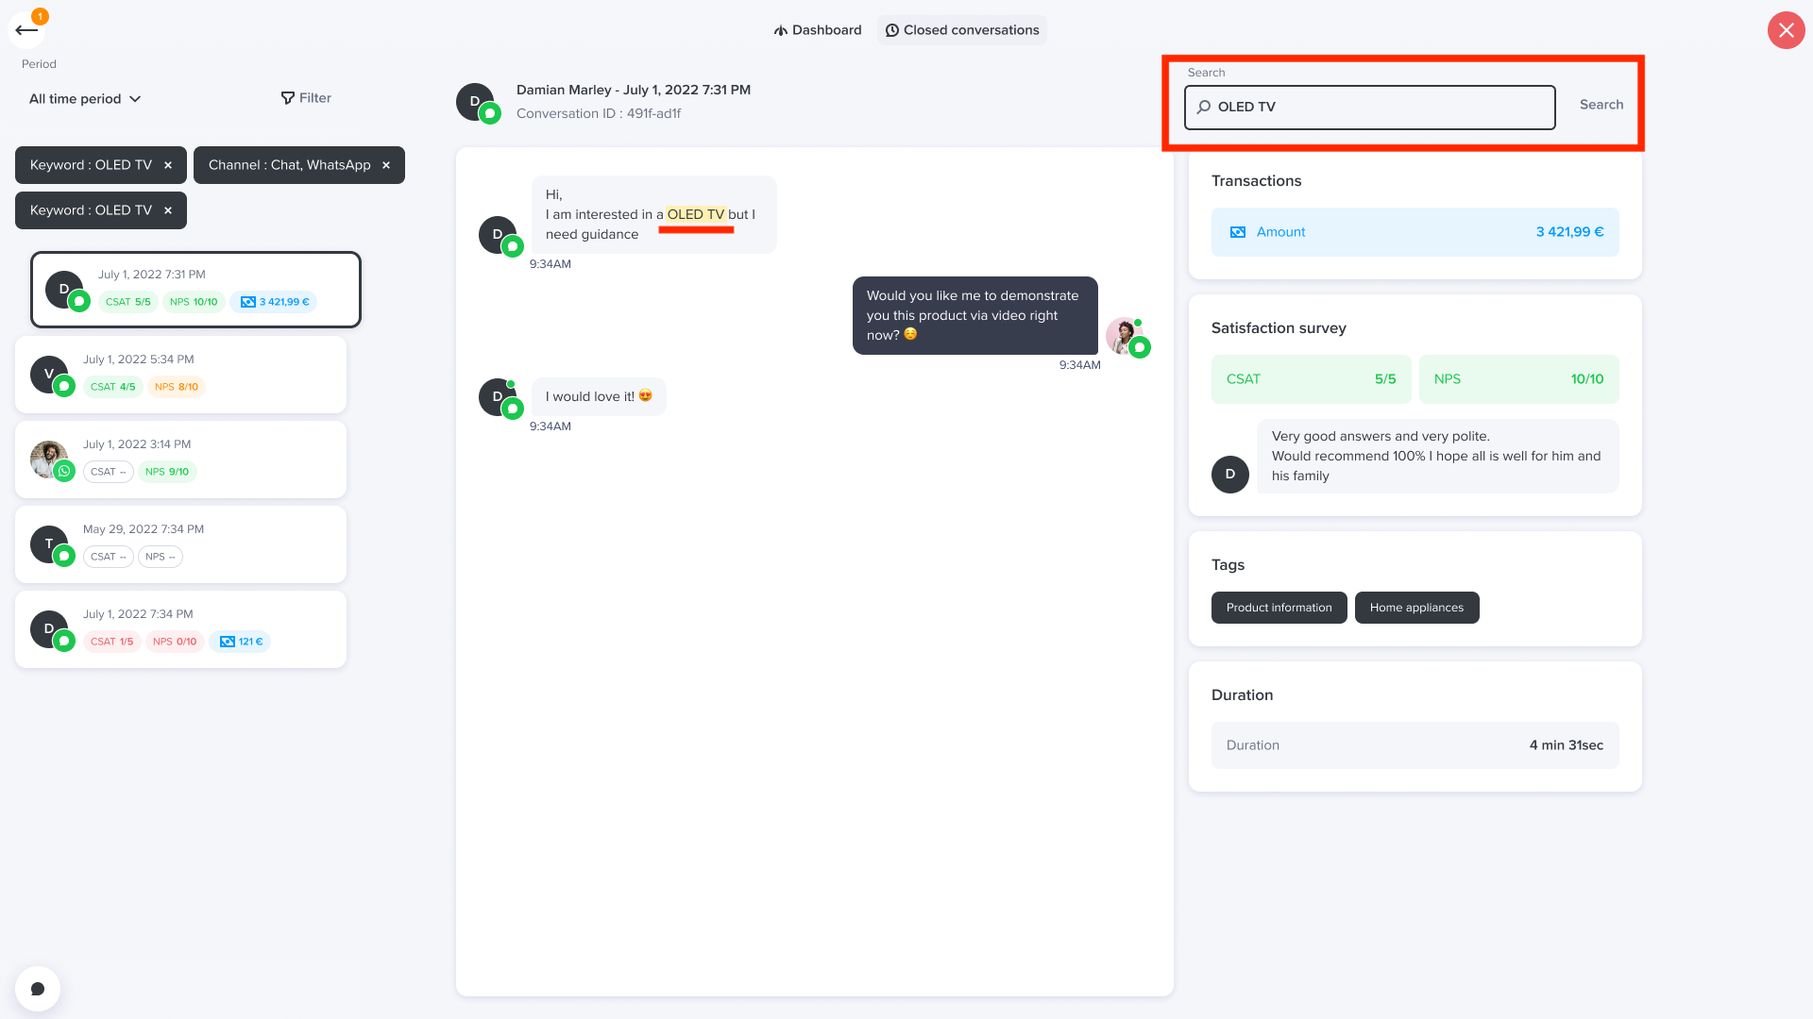Select the May 29, 2022 7:34 PM conversation
The width and height of the screenshot is (1813, 1019).
(180, 544)
